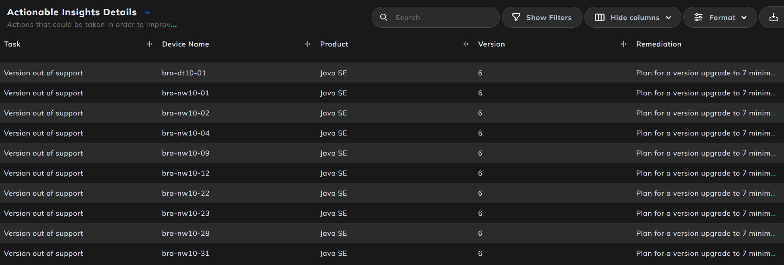This screenshot has width=784, height=265.
Task: Click the Format sliders icon
Action: coord(698,17)
